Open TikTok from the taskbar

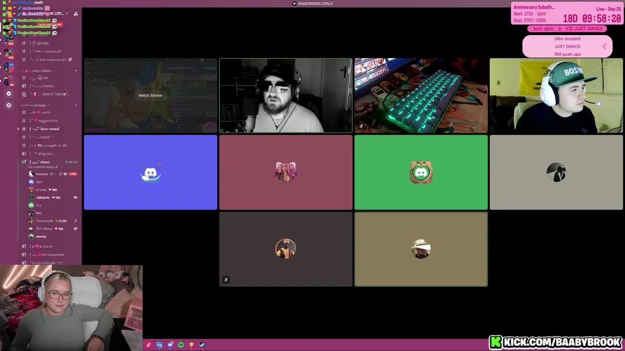coord(148,345)
